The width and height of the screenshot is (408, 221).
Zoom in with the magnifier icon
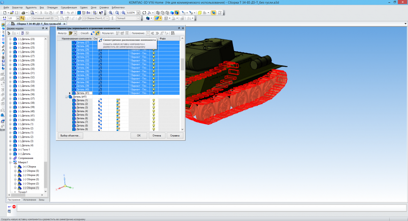pyautogui.click(x=111, y=13)
